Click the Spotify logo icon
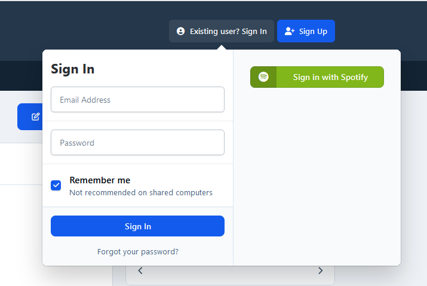 coord(263,77)
